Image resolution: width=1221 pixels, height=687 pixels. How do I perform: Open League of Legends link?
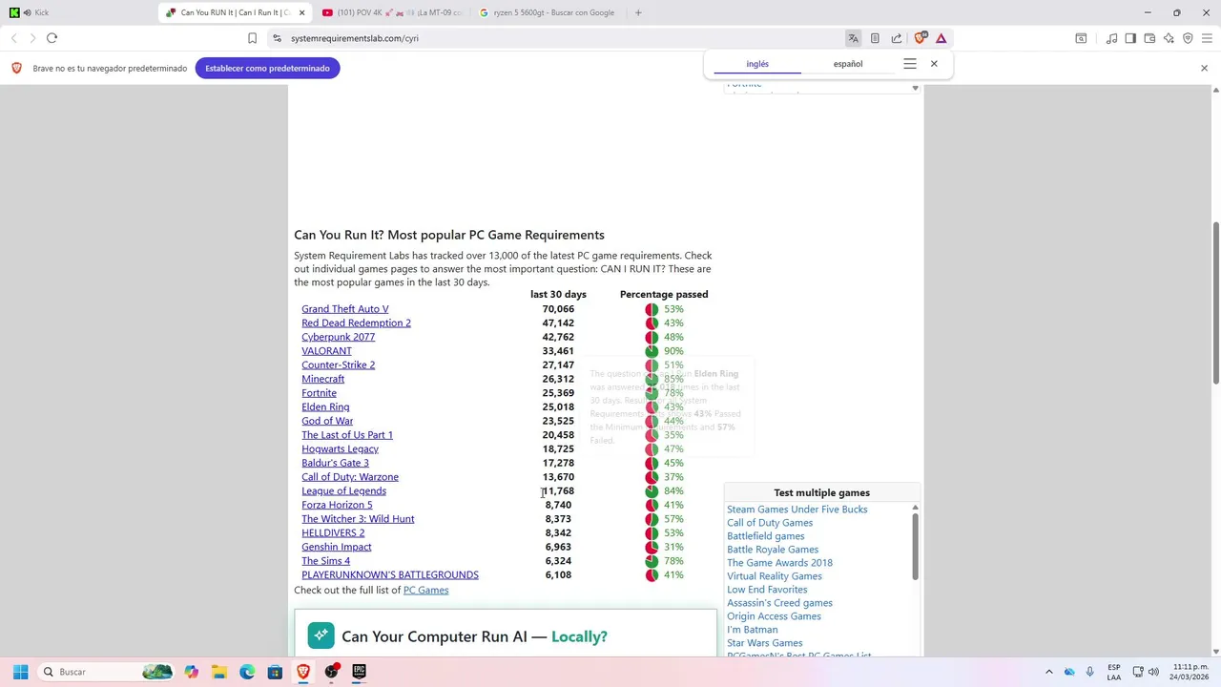click(343, 490)
